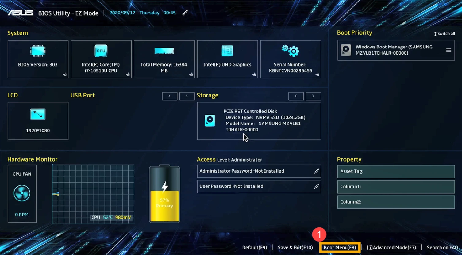
Task: Click the CPU temperature graph
Action: click(93, 194)
